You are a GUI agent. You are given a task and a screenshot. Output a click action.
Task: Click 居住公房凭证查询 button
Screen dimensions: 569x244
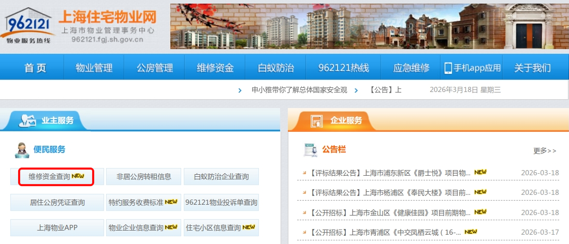pyautogui.click(x=57, y=202)
